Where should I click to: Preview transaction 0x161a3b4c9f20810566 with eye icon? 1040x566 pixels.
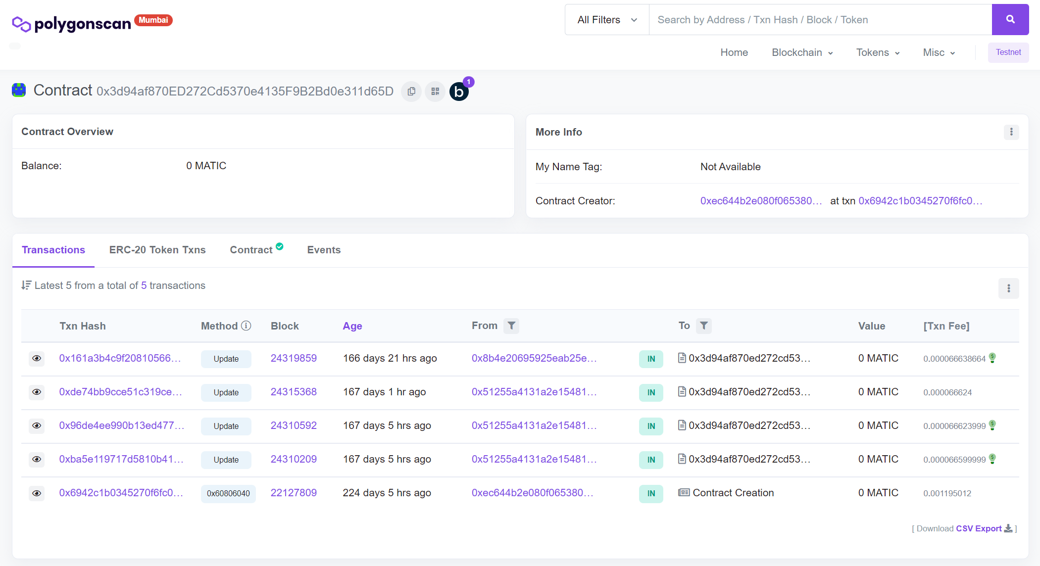coord(37,358)
